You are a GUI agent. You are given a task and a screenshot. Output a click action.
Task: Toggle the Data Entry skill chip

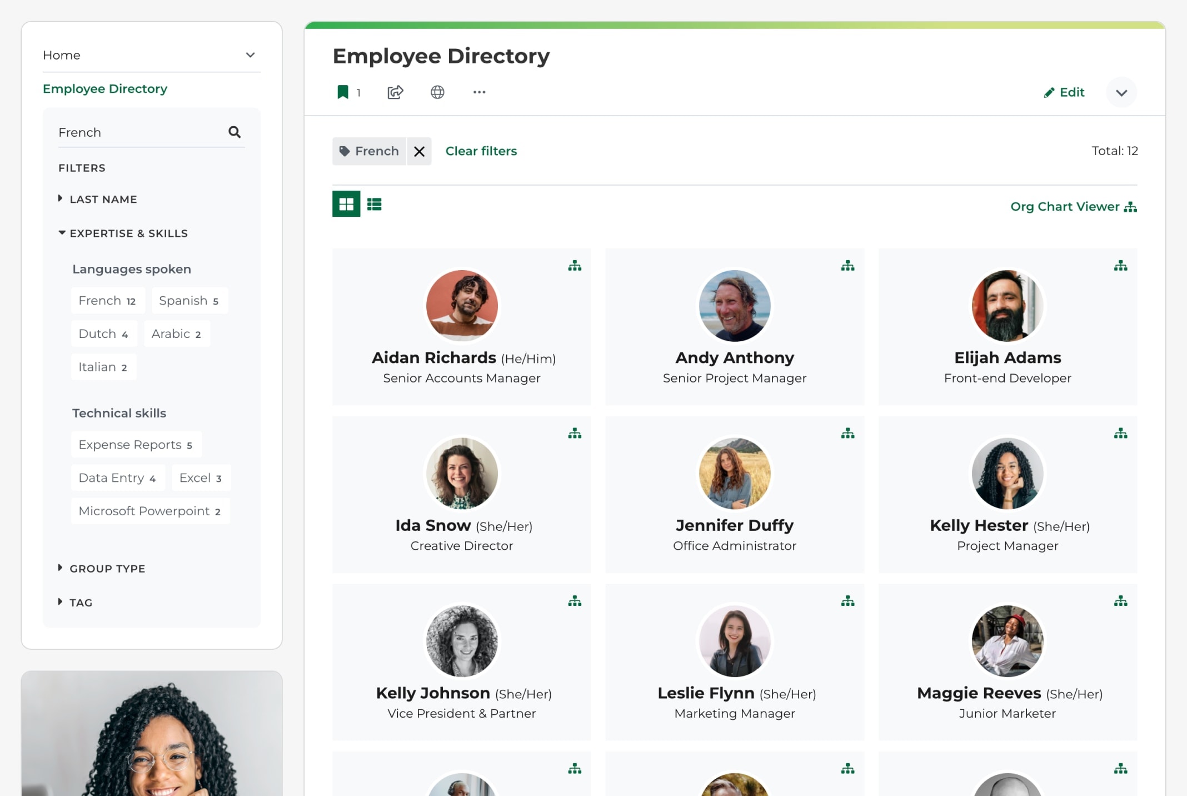click(118, 478)
